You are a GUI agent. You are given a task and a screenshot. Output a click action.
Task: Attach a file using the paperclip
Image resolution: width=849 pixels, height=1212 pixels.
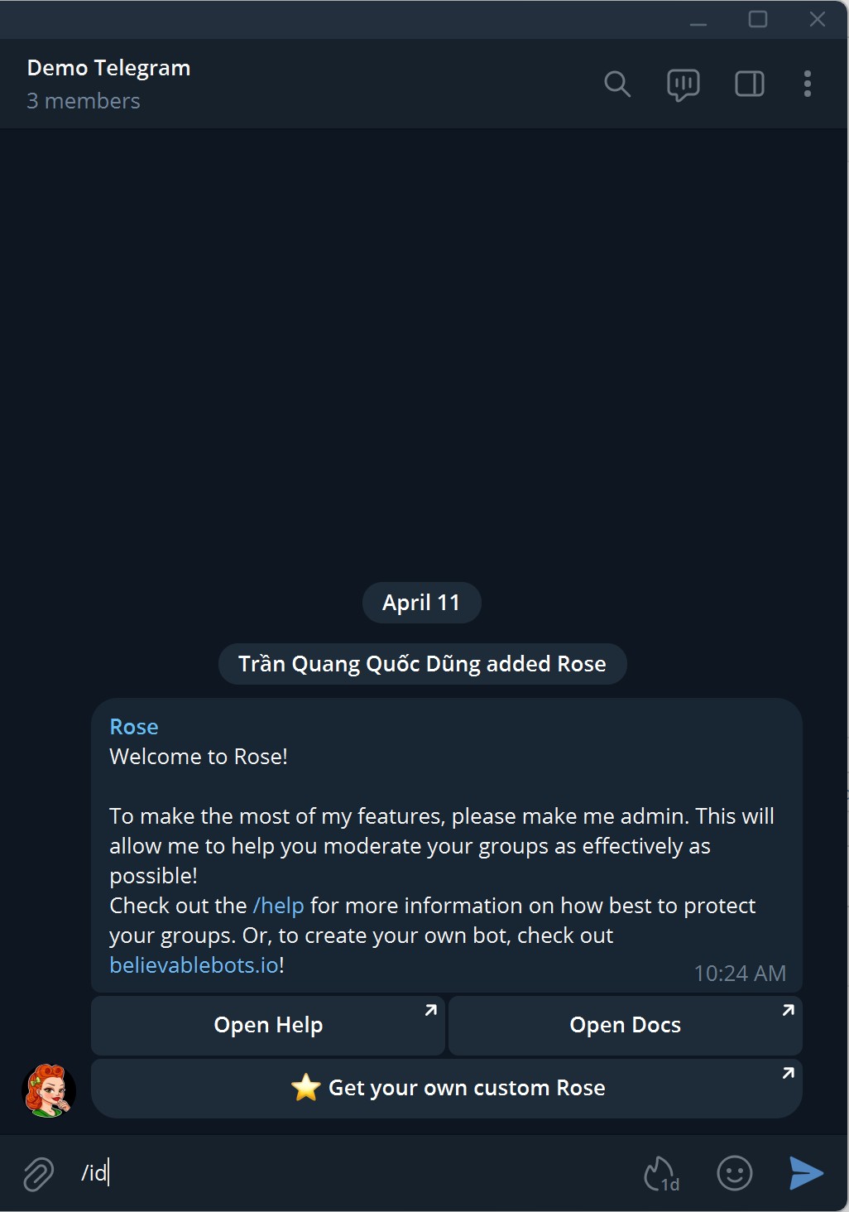pos(36,1173)
